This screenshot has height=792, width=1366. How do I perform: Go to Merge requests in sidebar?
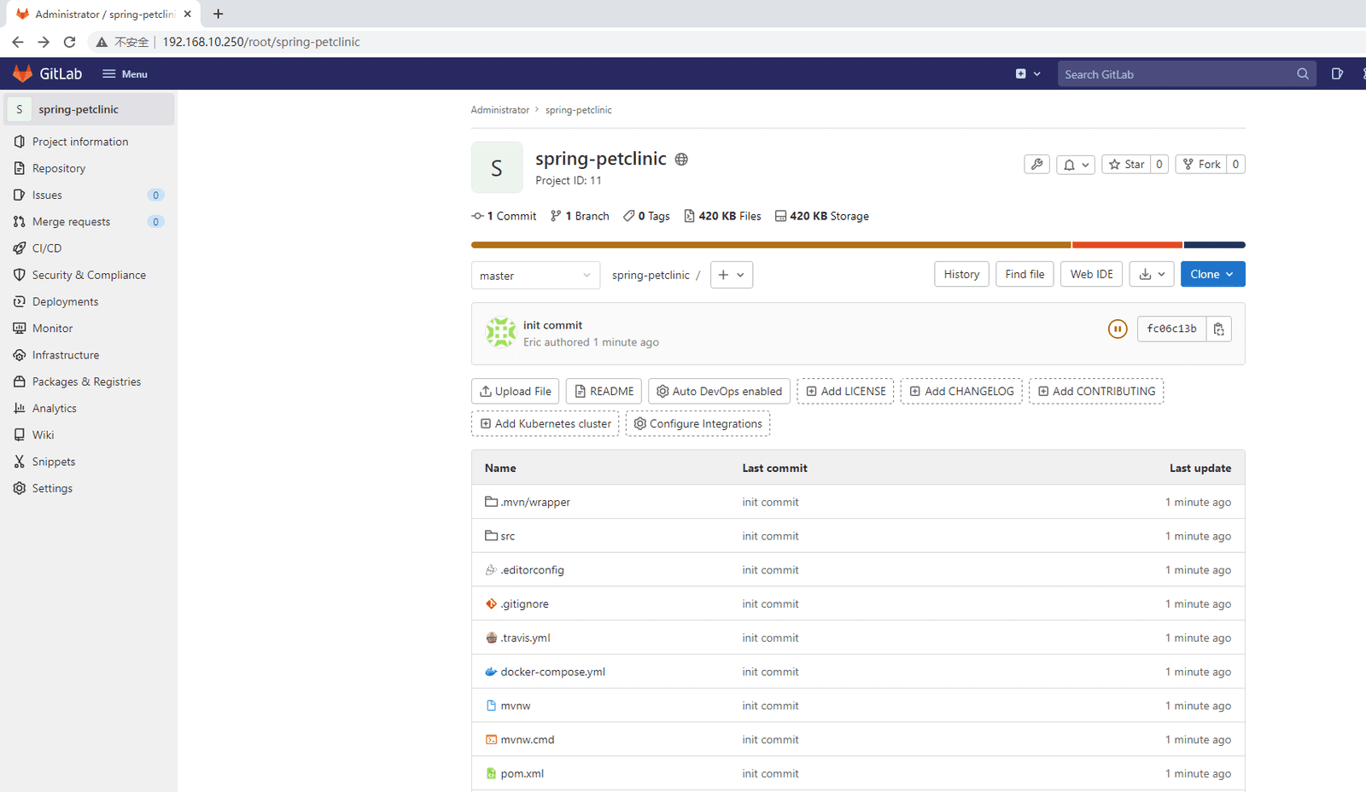89,222
